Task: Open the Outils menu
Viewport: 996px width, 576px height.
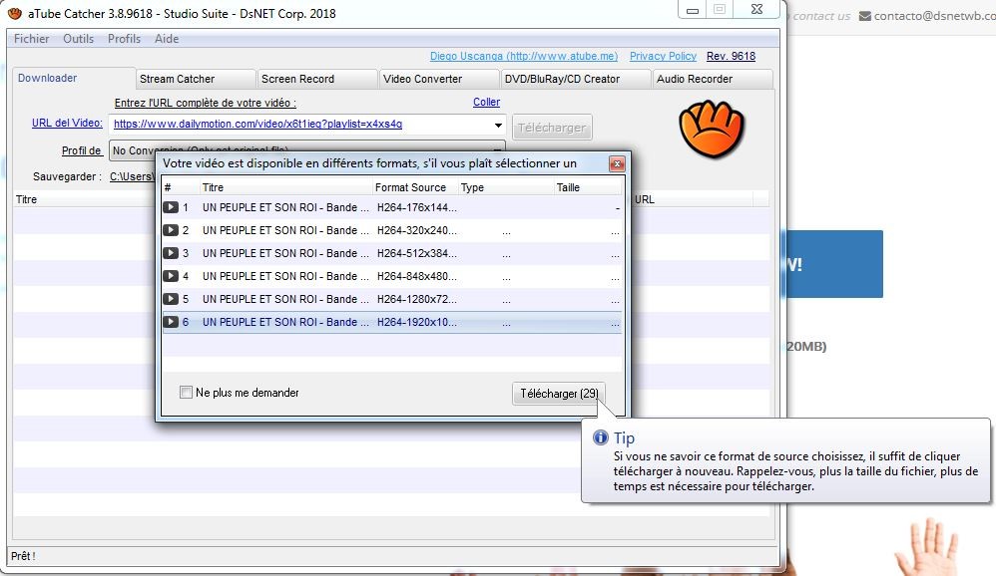Action: tap(78, 39)
